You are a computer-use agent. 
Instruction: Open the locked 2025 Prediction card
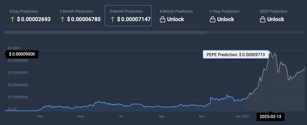(x=278, y=16)
